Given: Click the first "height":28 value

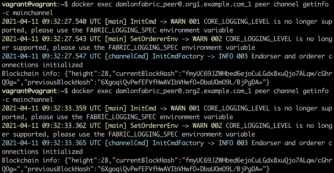Looking at the screenshot, I should click(88, 74).
